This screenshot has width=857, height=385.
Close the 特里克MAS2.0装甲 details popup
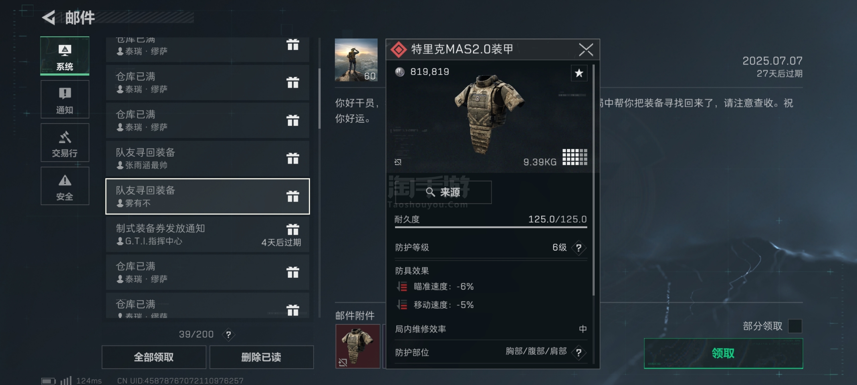(586, 50)
